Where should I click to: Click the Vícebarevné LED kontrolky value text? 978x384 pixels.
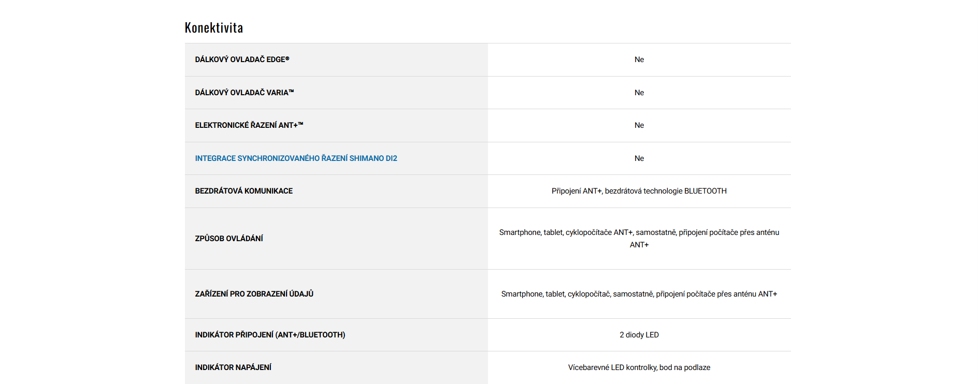click(x=639, y=367)
